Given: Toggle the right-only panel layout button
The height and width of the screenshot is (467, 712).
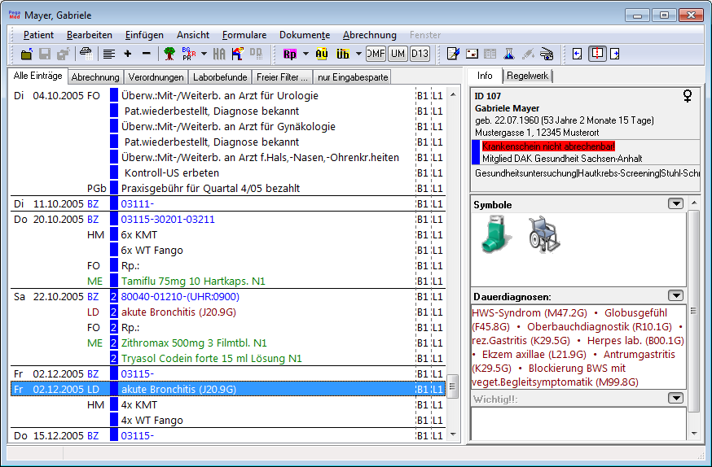Looking at the screenshot, I should tap(615, 55).
